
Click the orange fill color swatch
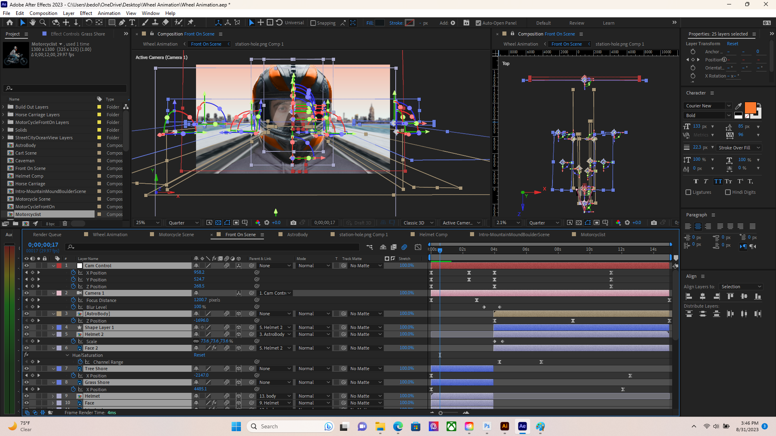(x=750, y=107)
